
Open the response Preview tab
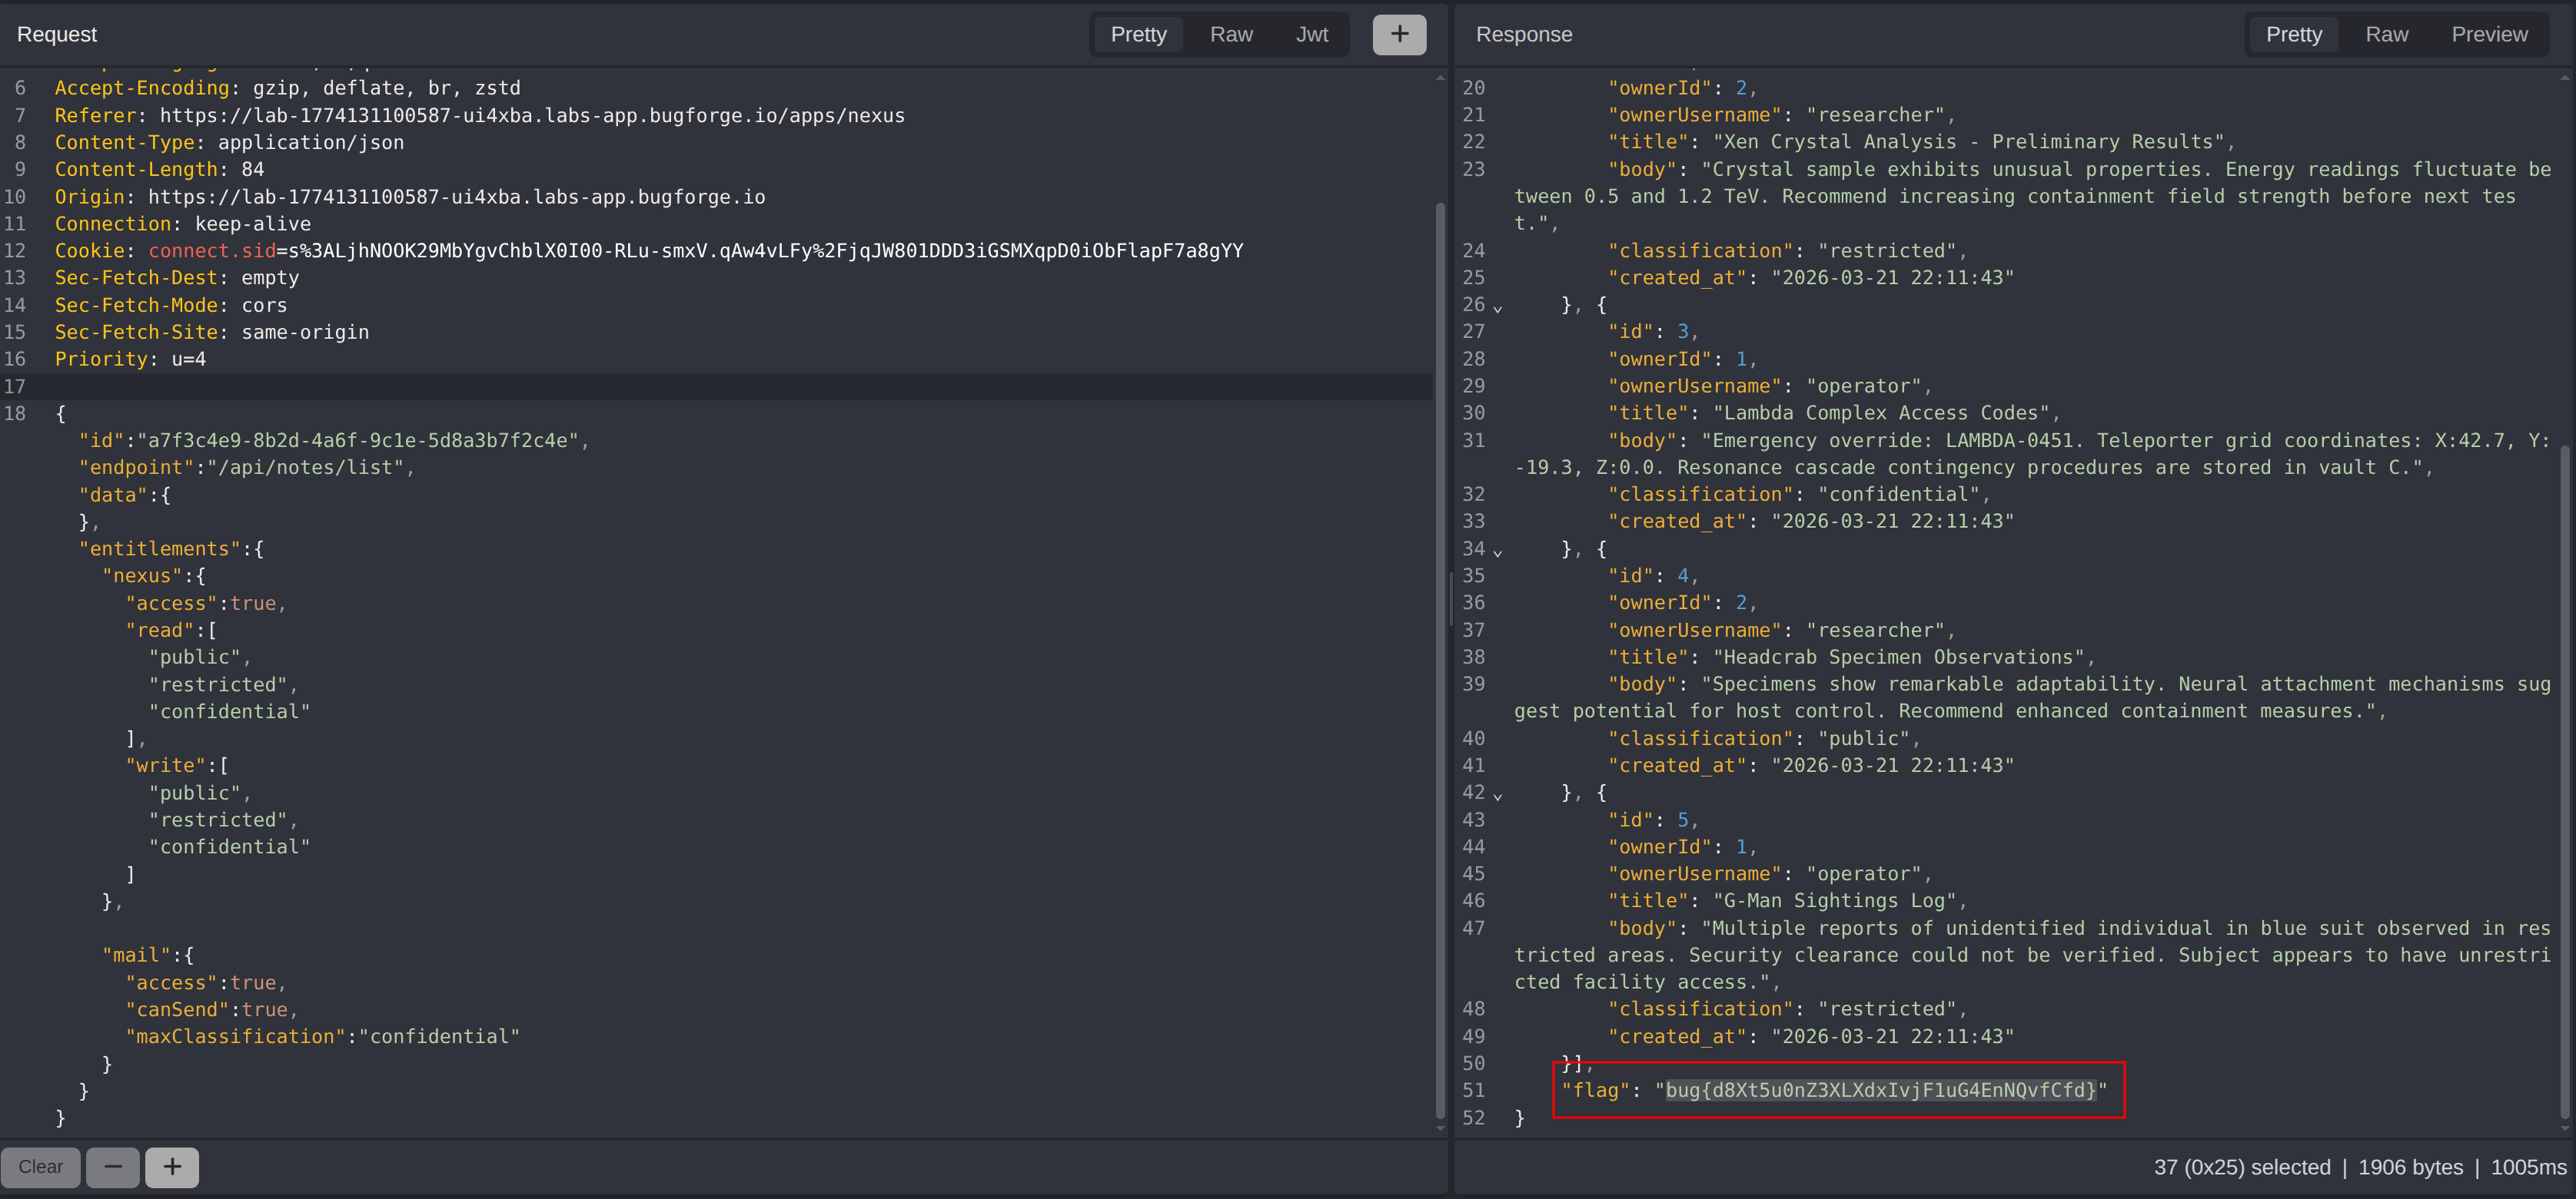tap(2488, 34)
